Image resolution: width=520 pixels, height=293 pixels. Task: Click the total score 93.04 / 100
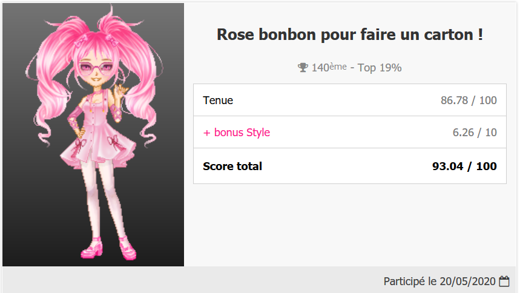point(464,166)
